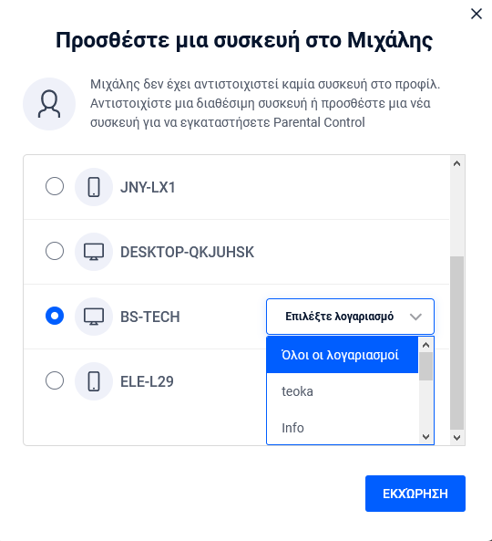Click device list scrollbar up arrow
This screenshot has height=541, width=492.
456,163
